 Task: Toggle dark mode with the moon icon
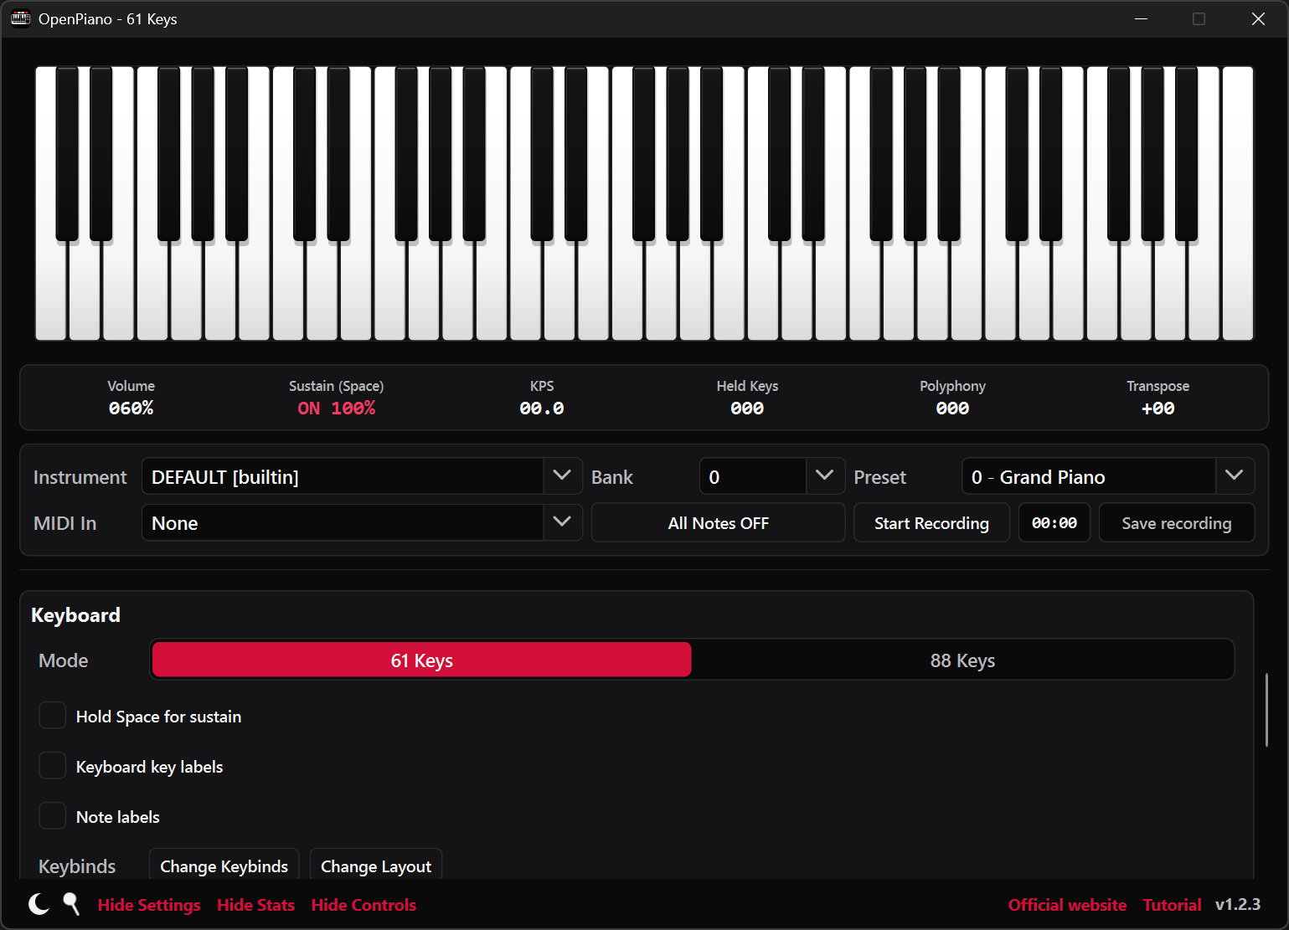click(39, 904)
